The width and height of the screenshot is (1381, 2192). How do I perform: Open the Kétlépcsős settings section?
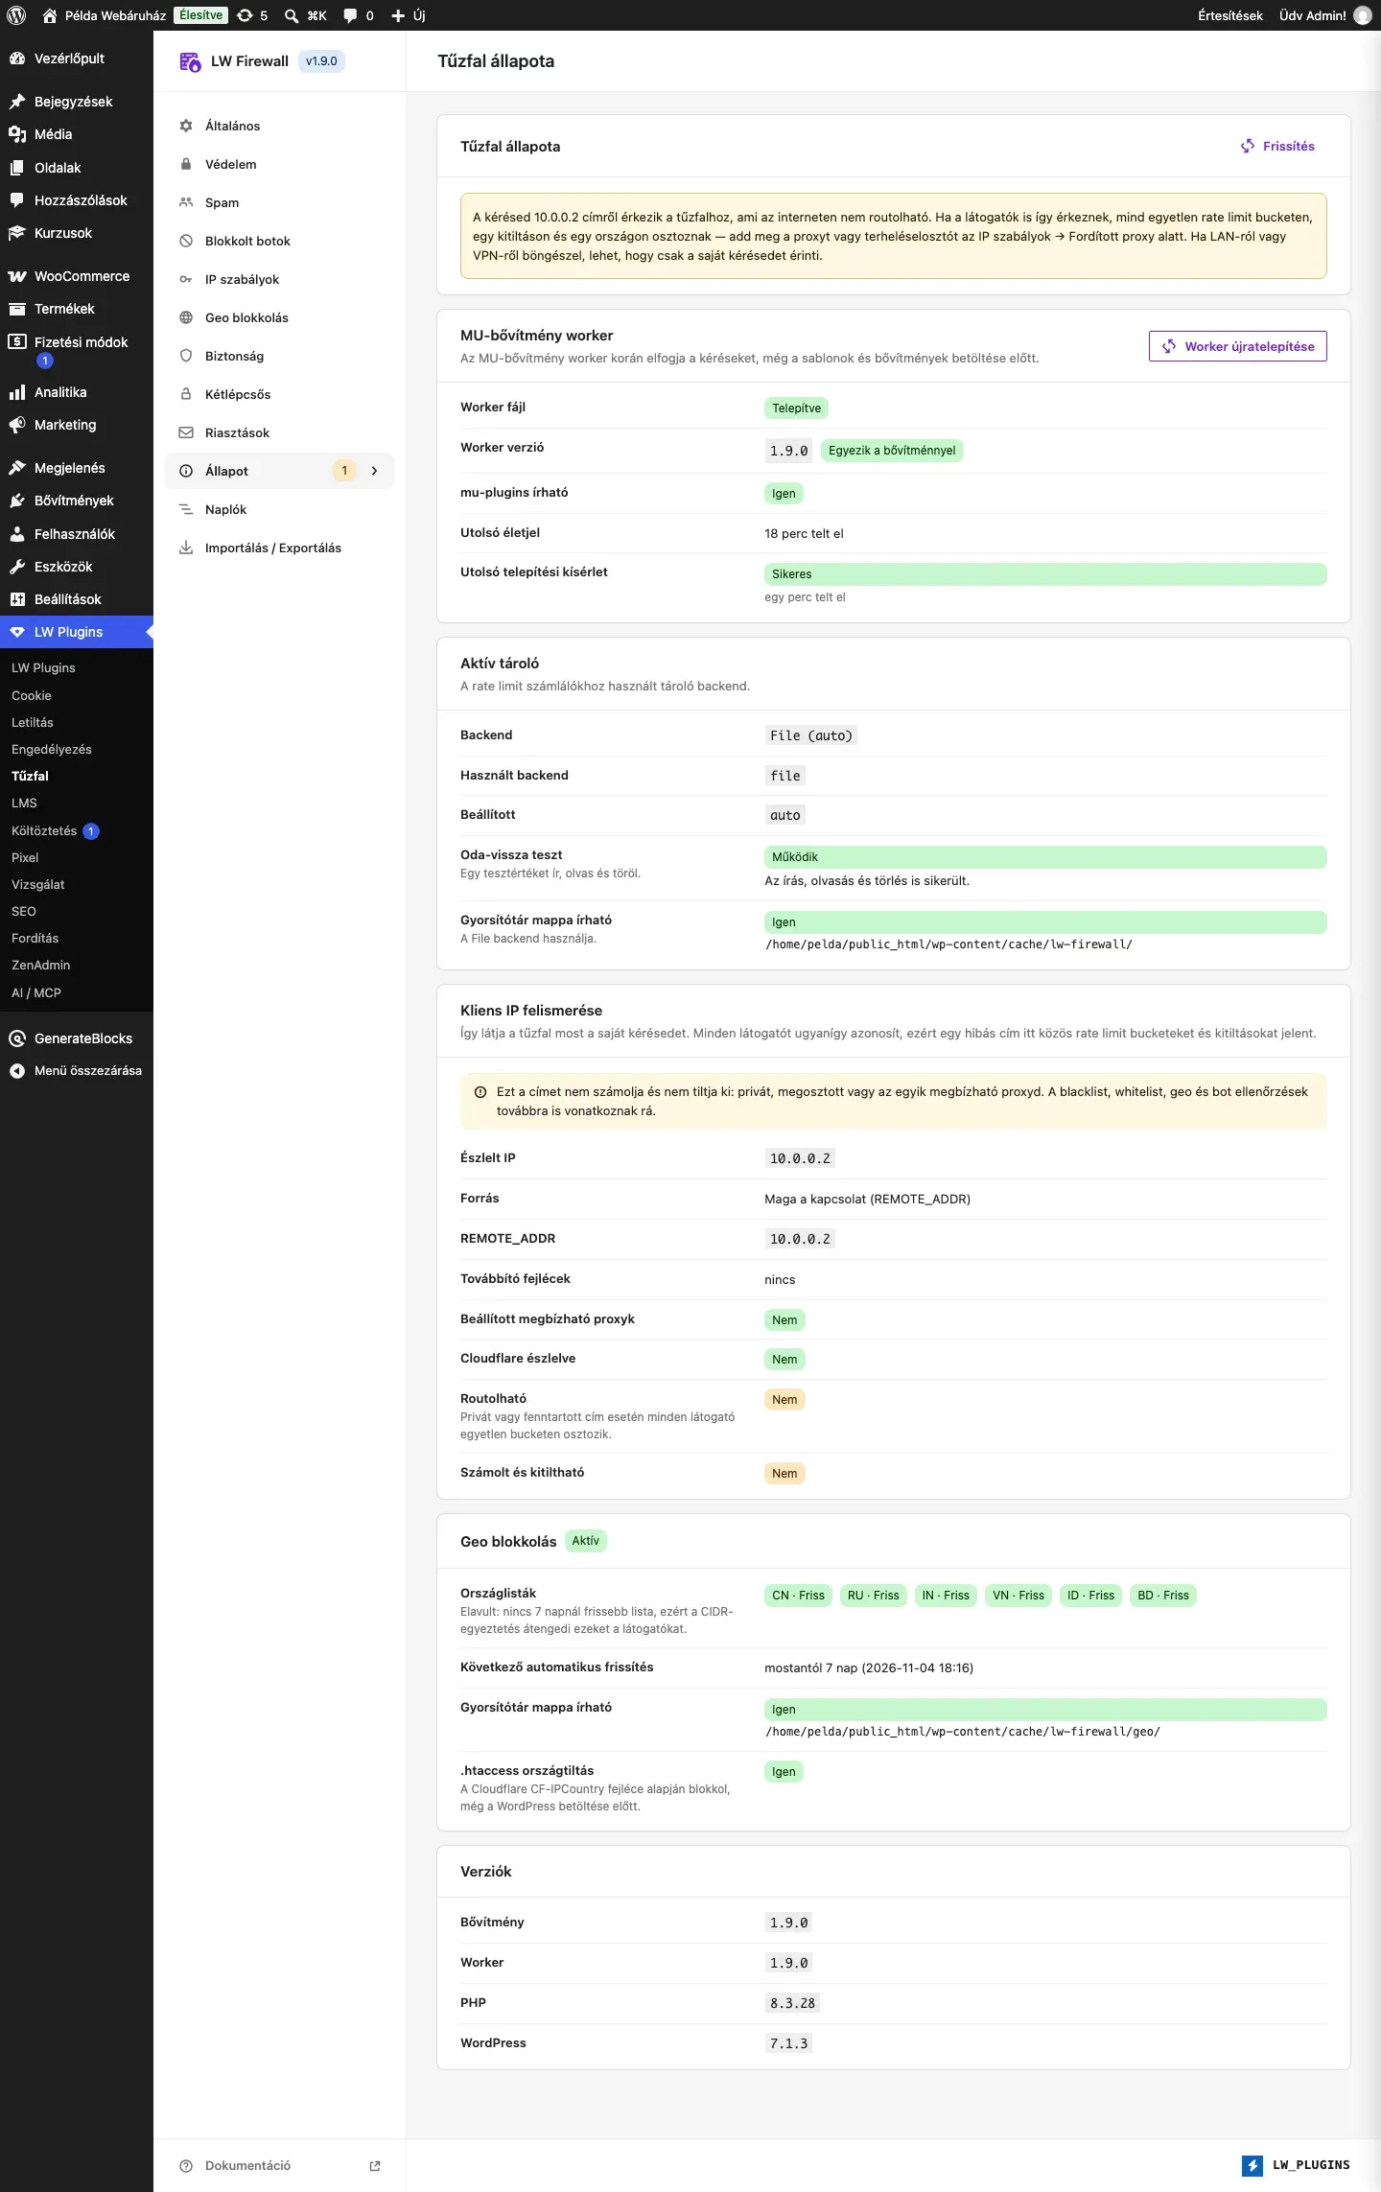[280, 394]
